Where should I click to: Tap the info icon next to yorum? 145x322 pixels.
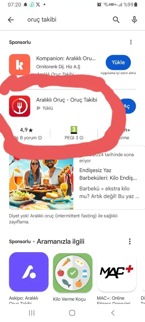coord(40,138)
